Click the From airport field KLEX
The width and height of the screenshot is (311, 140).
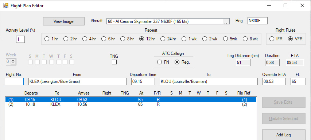[77, 81]
